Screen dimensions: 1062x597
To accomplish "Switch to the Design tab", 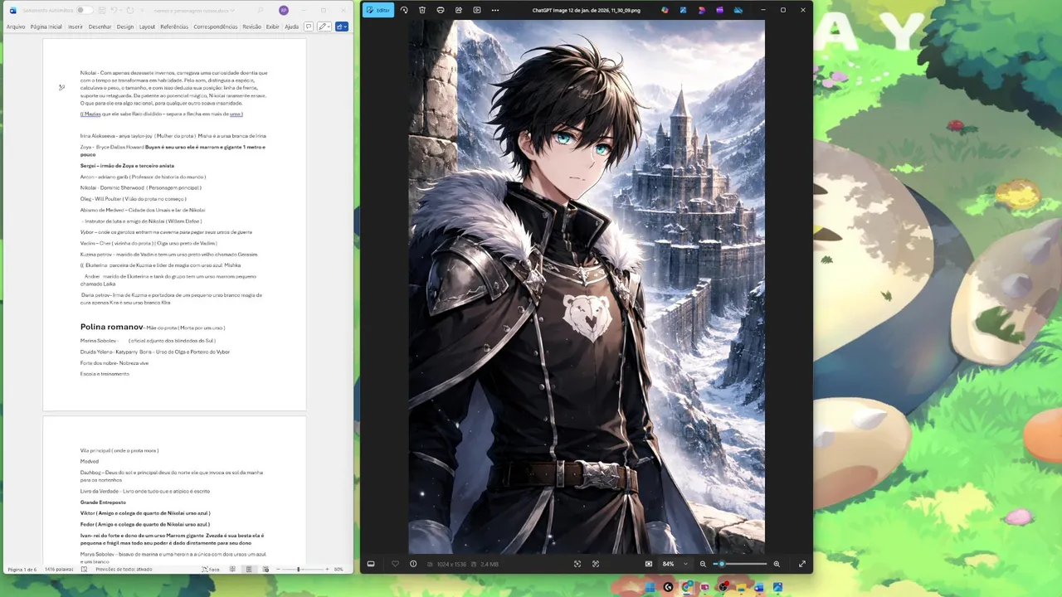I will click(125, 27).
